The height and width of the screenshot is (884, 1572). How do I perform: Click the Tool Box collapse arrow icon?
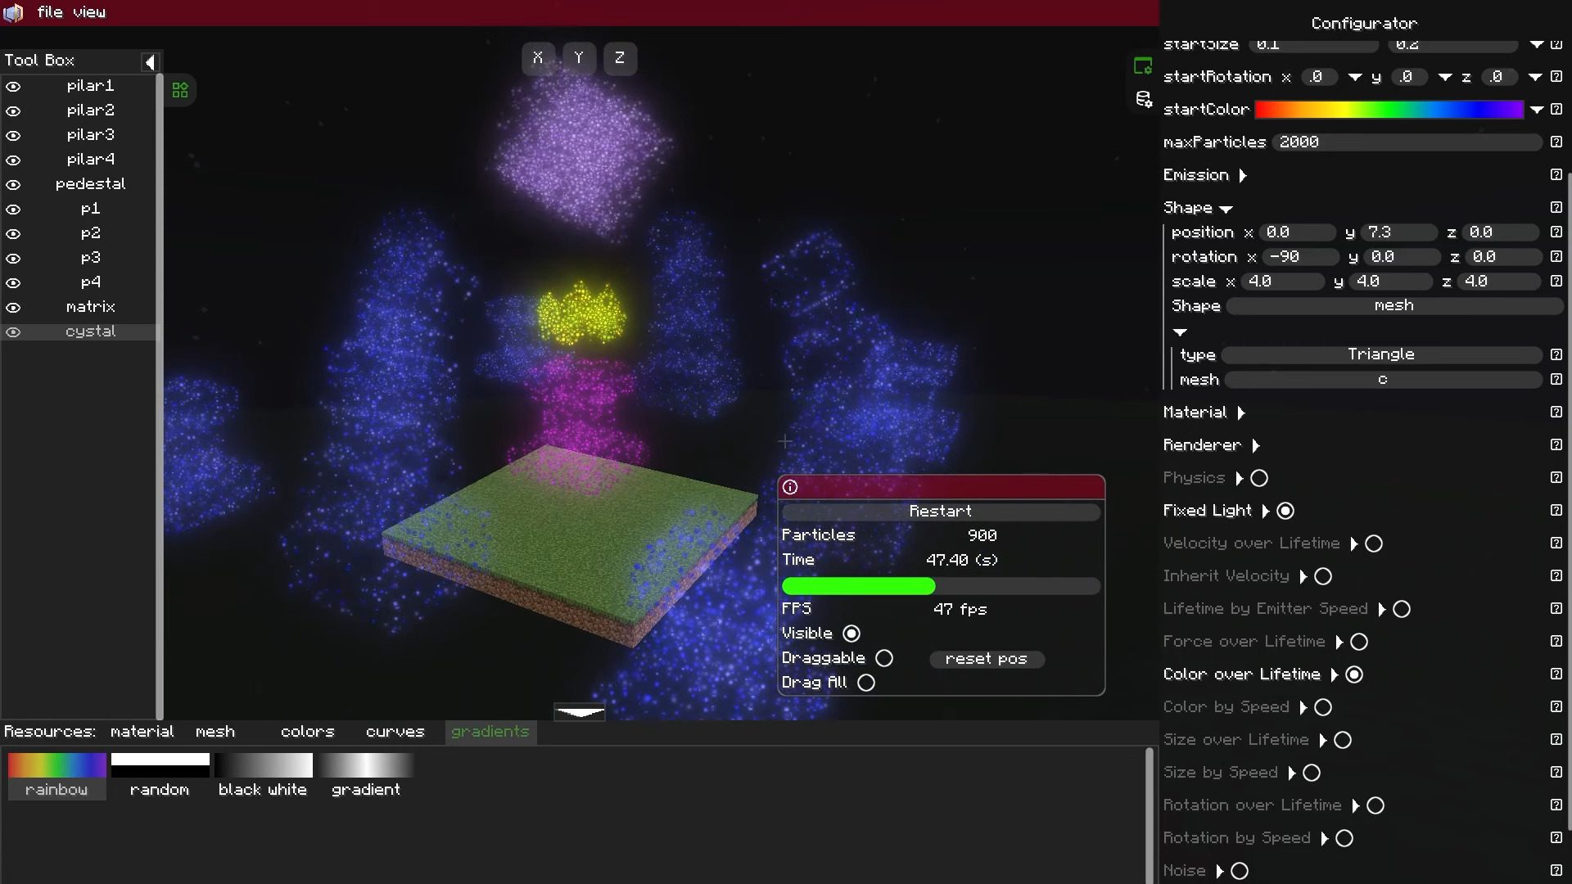tap(151, 60)
